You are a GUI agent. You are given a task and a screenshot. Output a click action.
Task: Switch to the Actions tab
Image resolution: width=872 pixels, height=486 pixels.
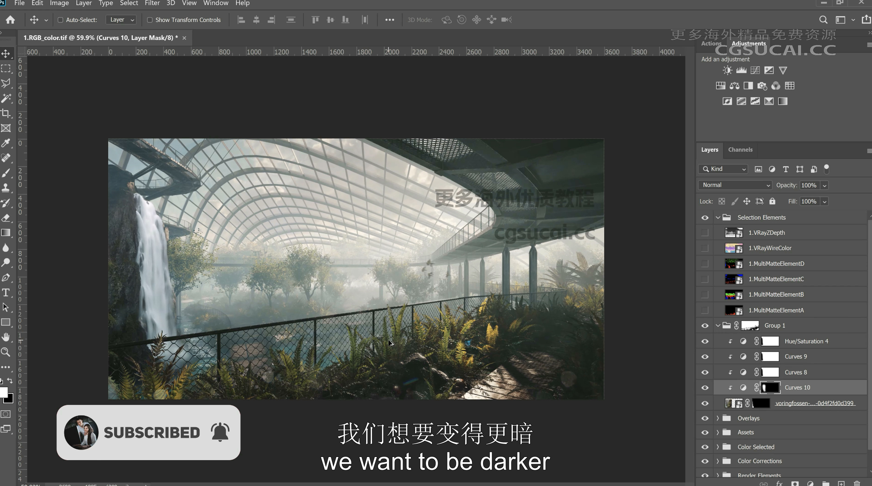711,44
